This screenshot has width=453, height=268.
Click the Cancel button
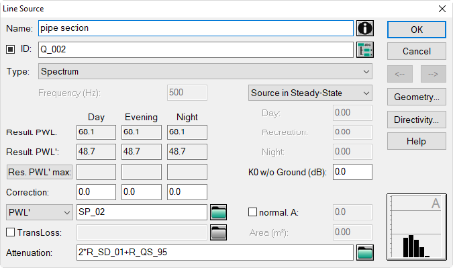click(x=417, y=51)
